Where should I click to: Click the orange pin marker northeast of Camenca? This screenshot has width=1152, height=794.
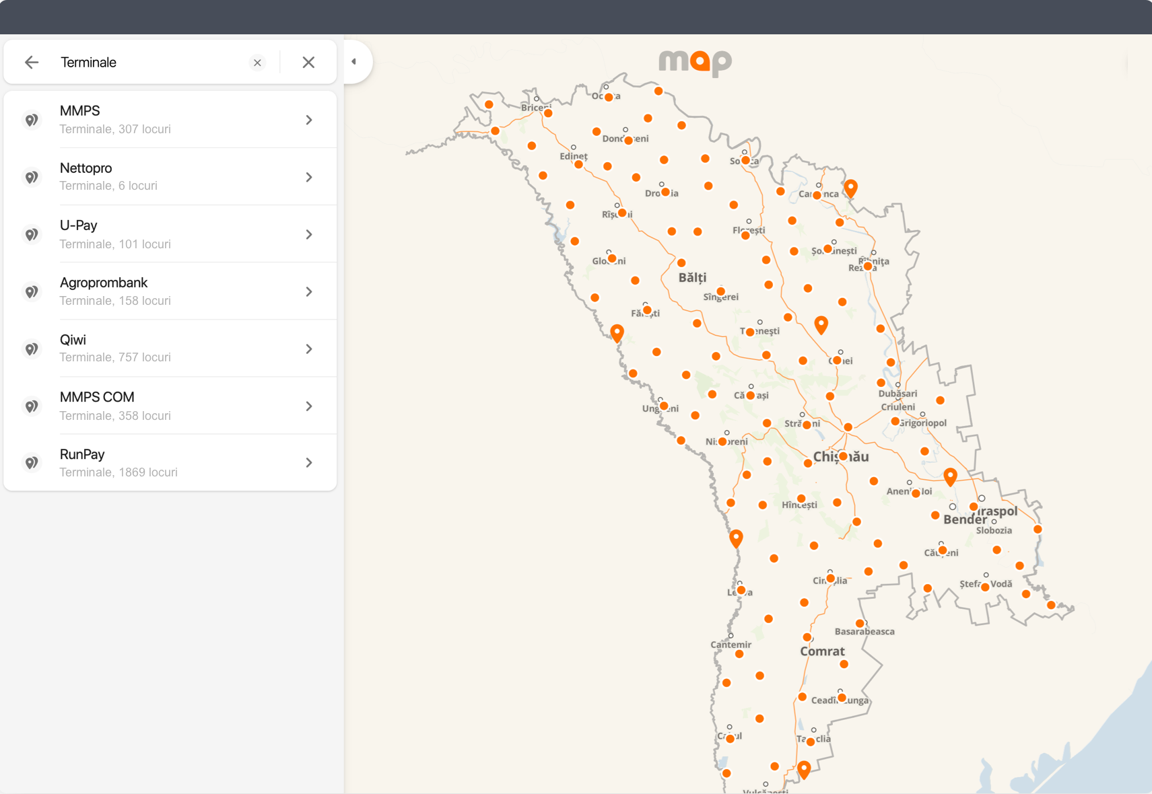pos(851,188)
